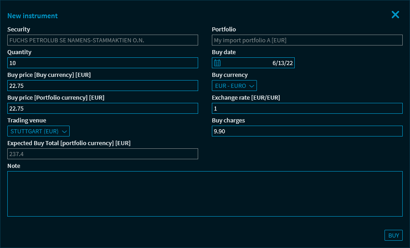Close the New instrument dialog
Viewport: 410px width, 248px height.
tap(395, 15)
